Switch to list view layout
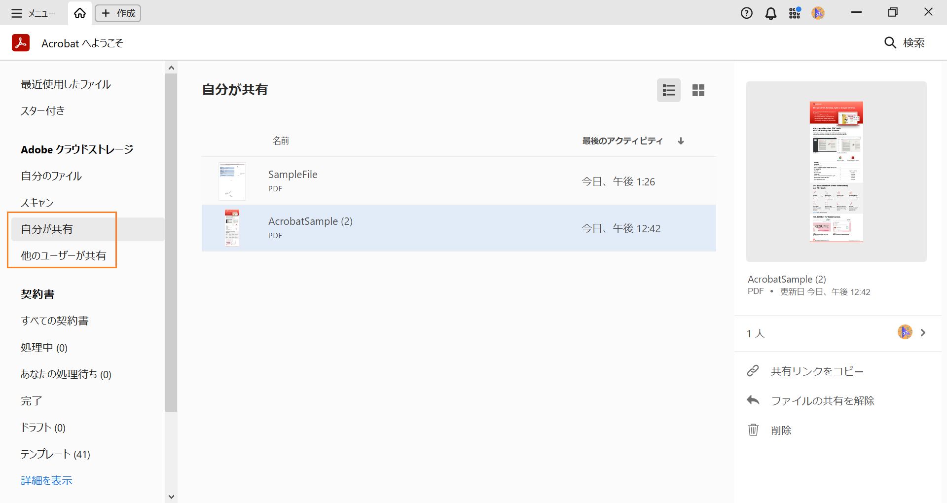947x503 pixels. coord(668,90)
